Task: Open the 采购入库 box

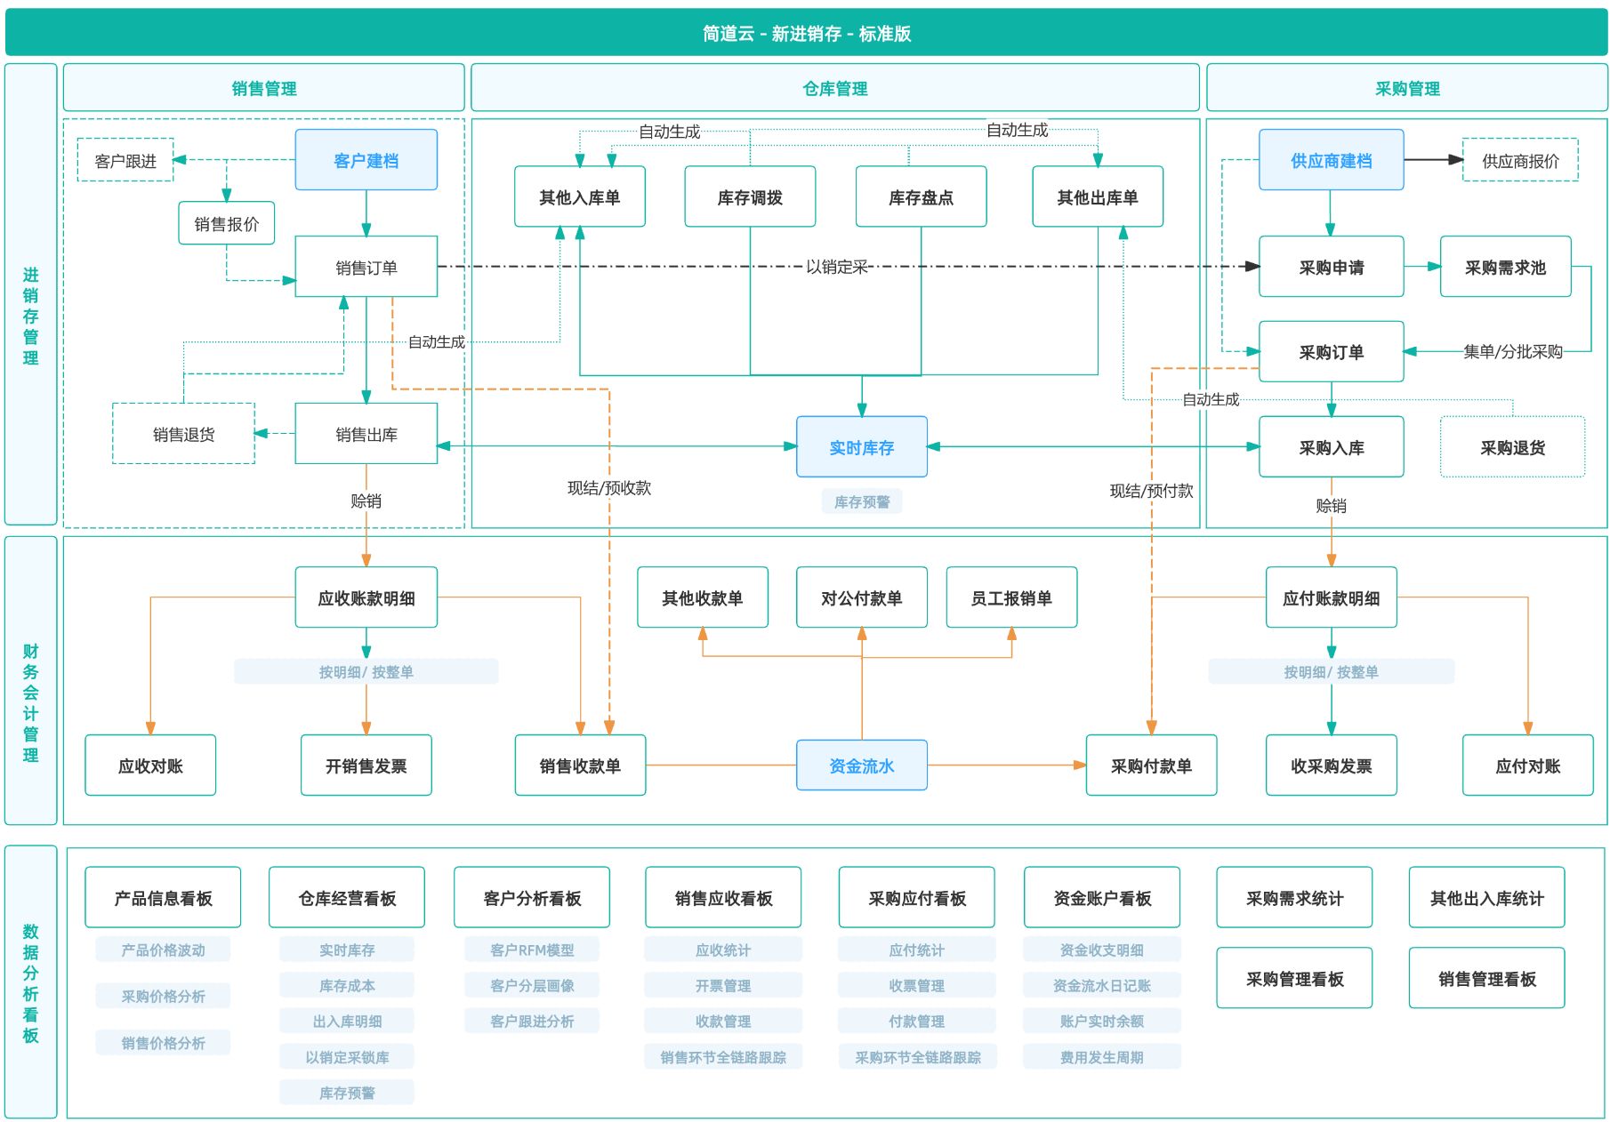Action: 1331,447
